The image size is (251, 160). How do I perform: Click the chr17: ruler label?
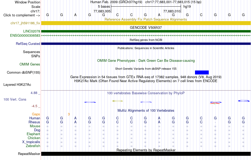(x=35, y=11)
